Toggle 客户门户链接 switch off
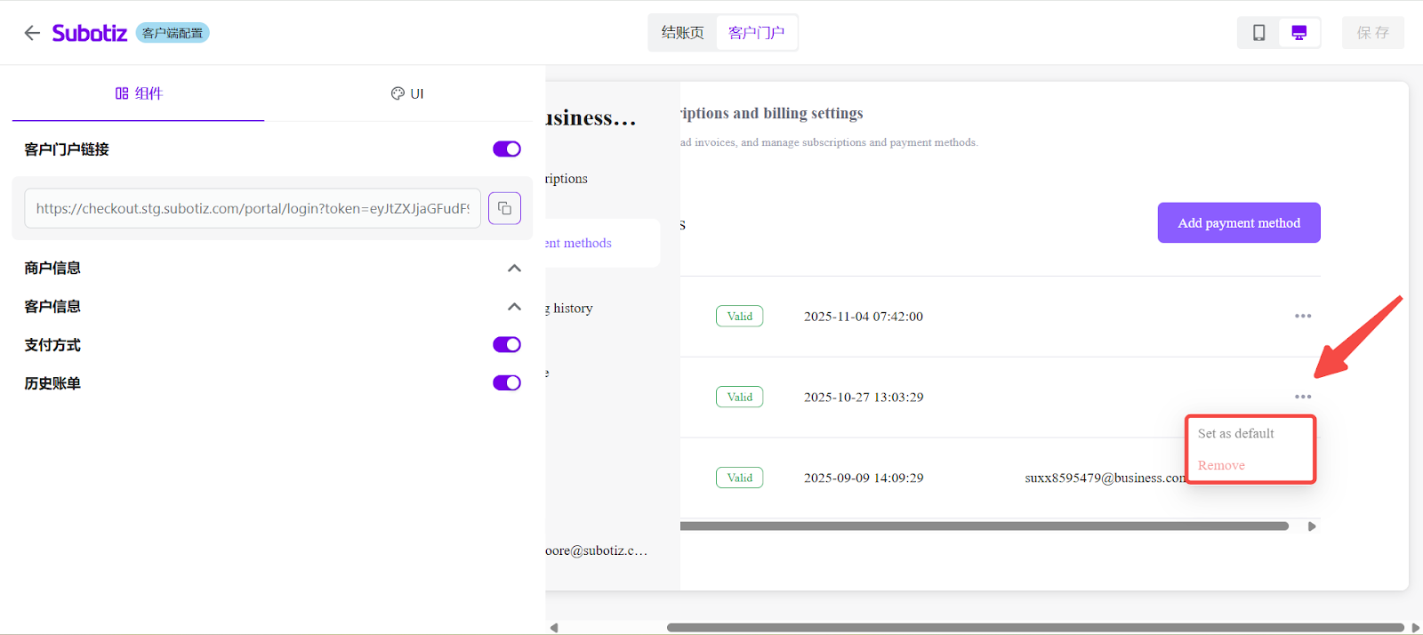The width and height of the screenshot is (1423, 635). click(x=506, y=149)
